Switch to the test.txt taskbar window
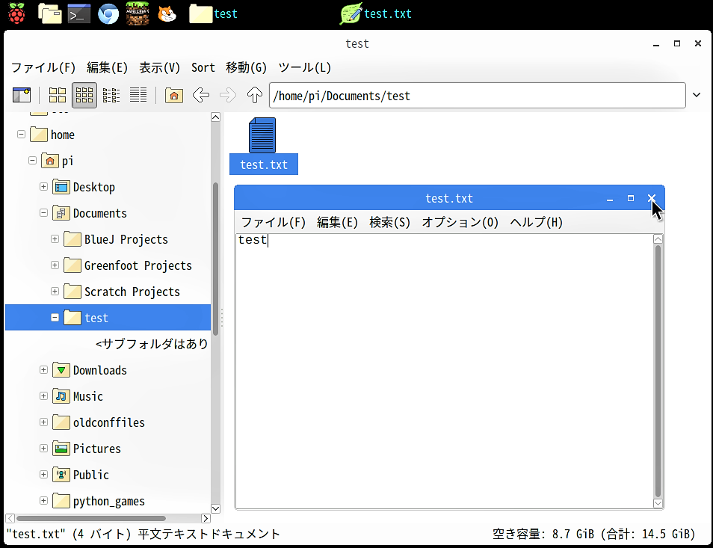 (376, 13)
